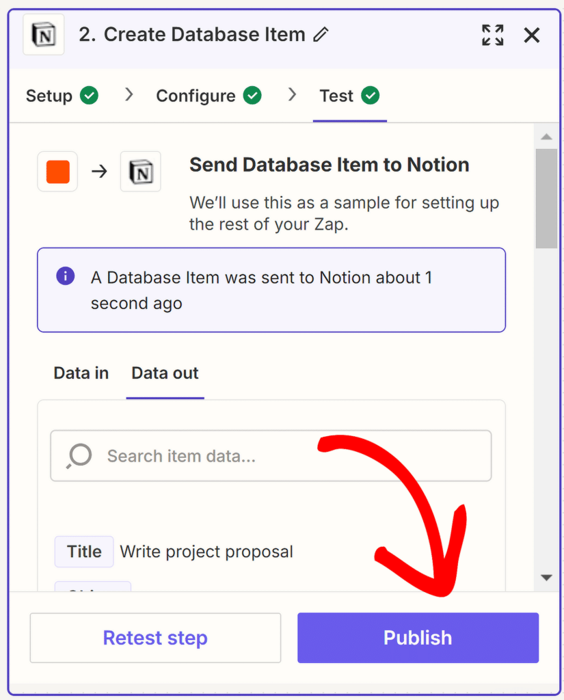Open the Configure tab
This screenshot has width=564, height=700.
pyautogui.click(x=196, y=96)
